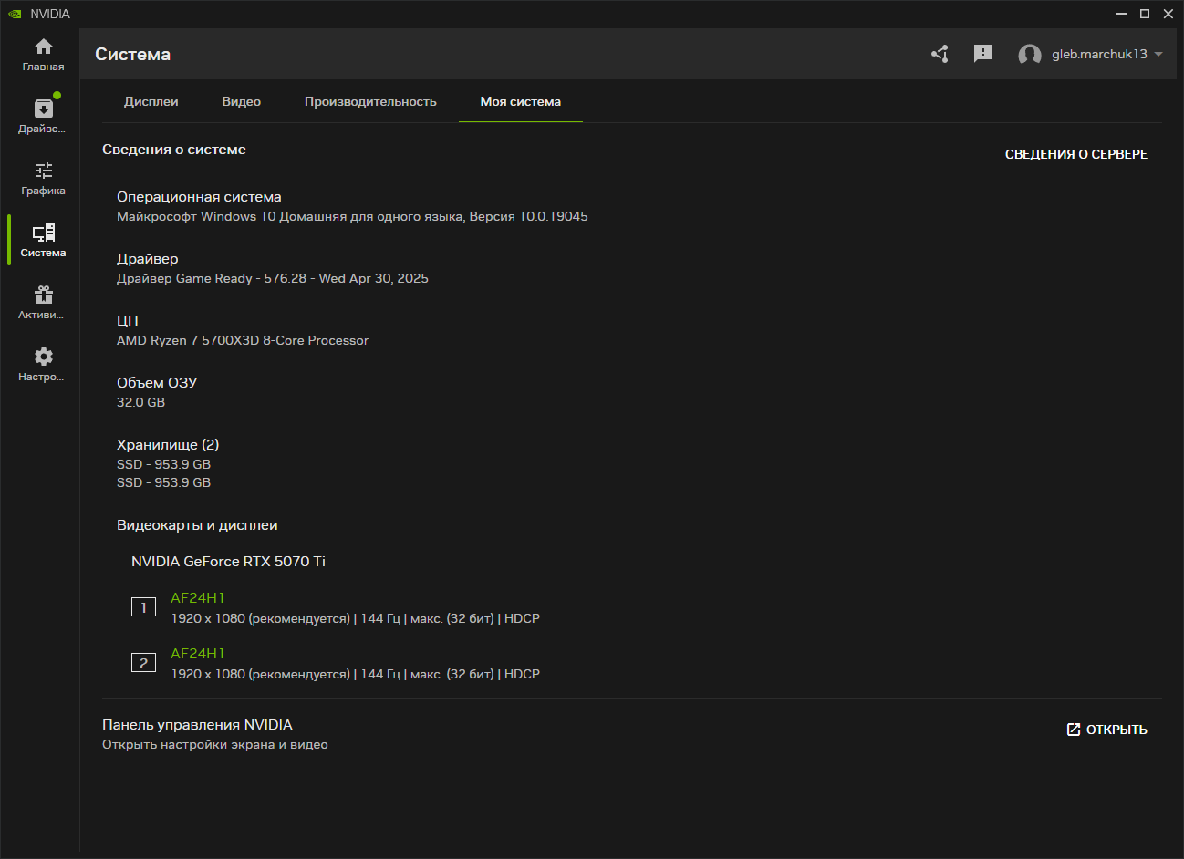This screenshot has width=1184, height=859.
Task: Click display 2 resolution details line
Action: tap(356, 674)
